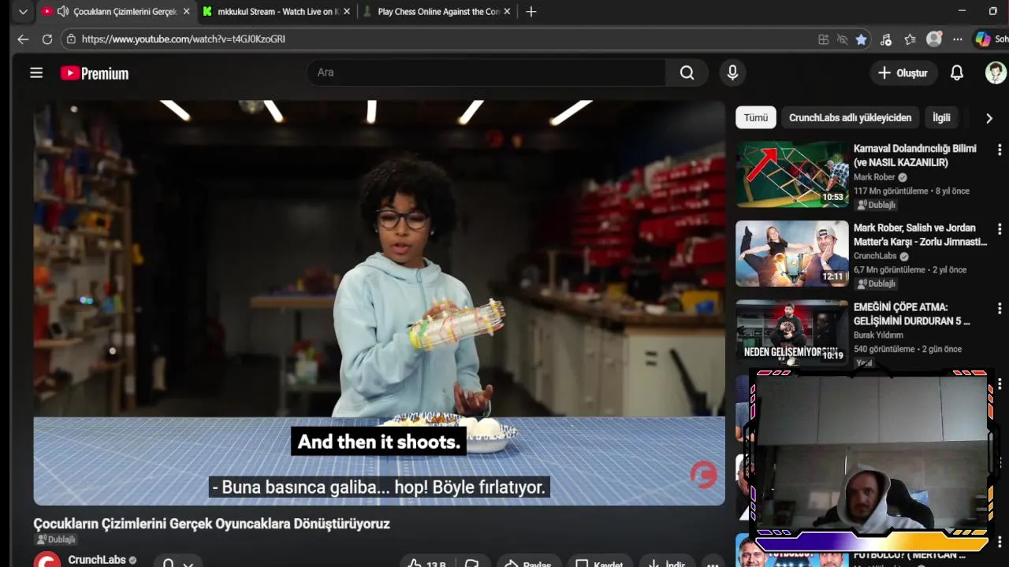Open the subscription notification bell dropdown
The height and width of the screenshot is (567, 1009).
(x=177, y=562)
